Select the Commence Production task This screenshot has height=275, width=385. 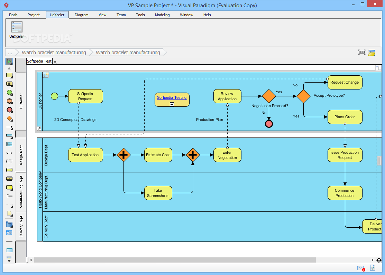click(345, 193)
